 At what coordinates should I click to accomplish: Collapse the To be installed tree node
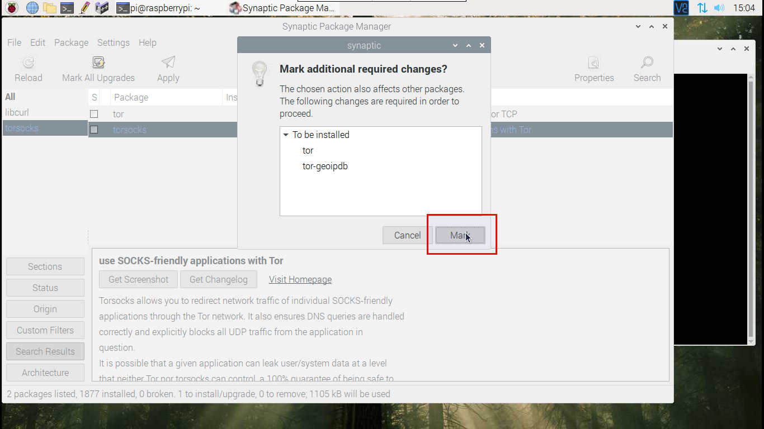286,135
